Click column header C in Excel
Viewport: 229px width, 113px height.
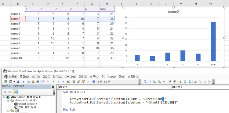coord(33,4)
